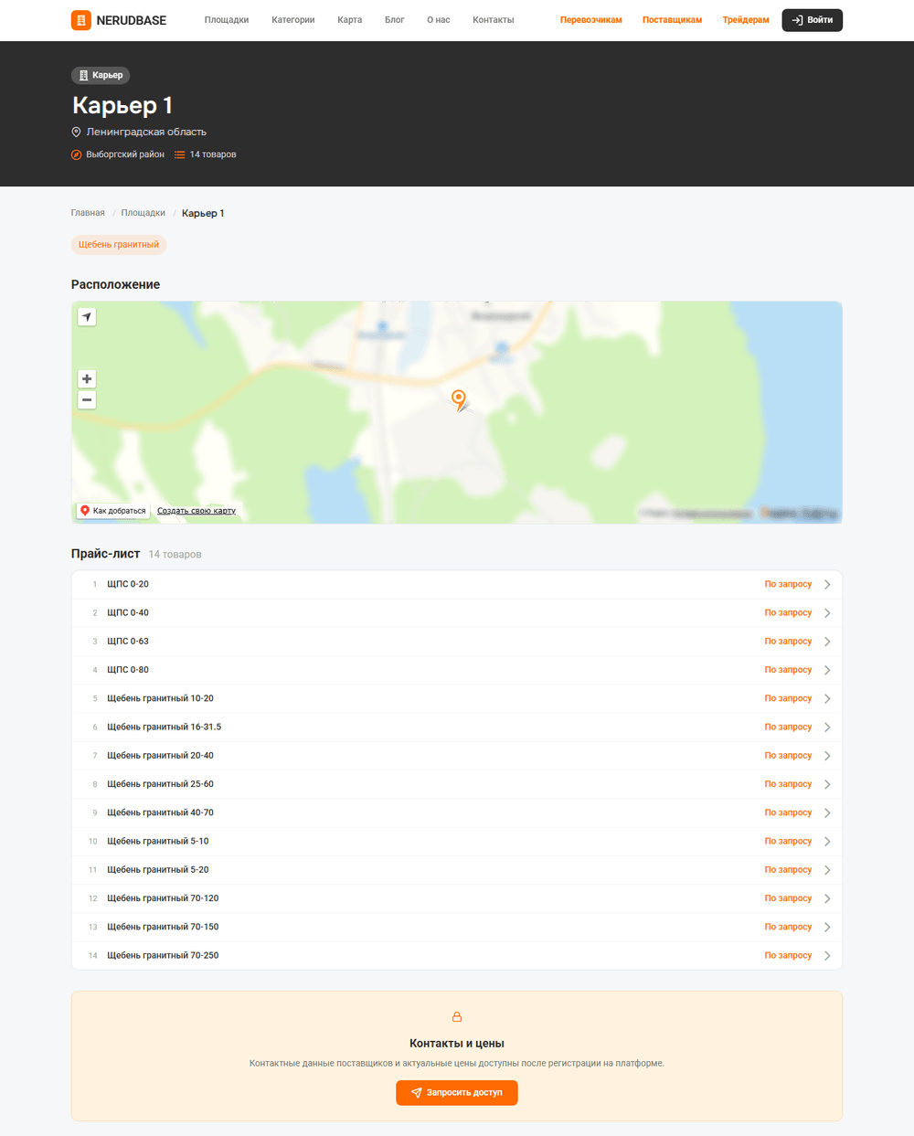Select the Щебень гранитный category tag
The width and height of the screenshot is (914, 1136).
click(x=119, y=245)
